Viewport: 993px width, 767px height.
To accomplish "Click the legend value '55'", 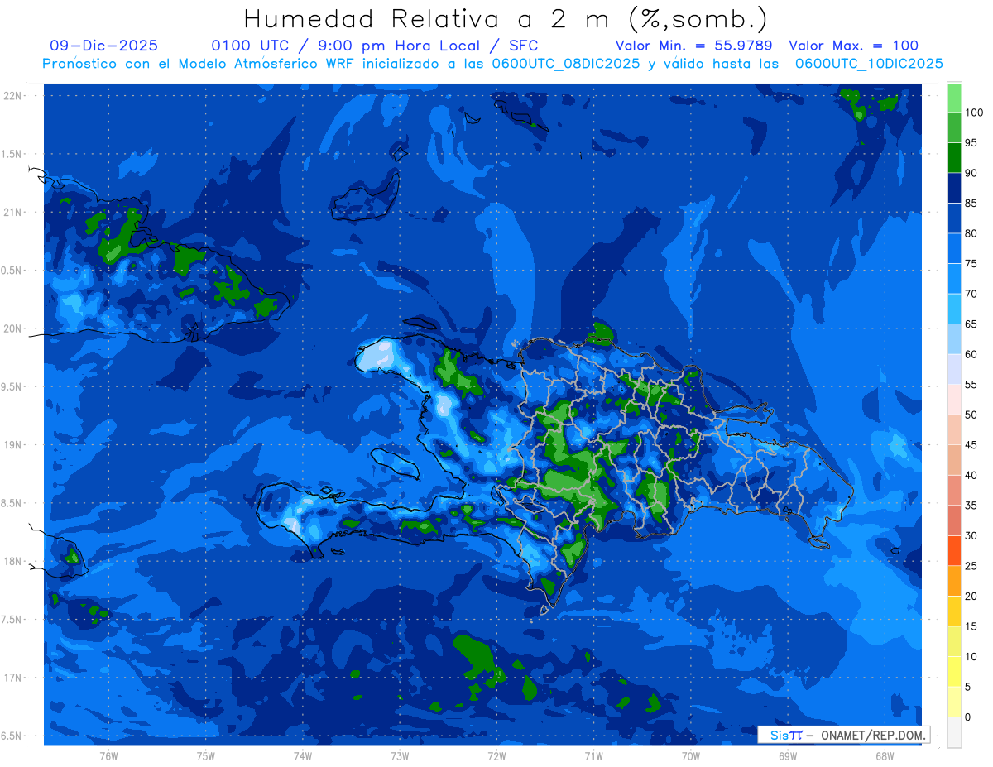I will click(x=971, y=385).
